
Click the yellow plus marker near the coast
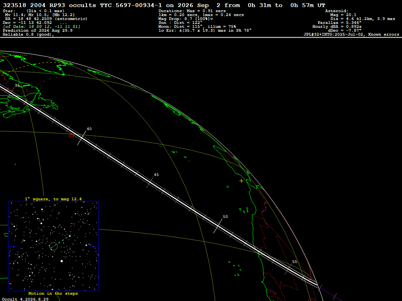tap(241, 181)
